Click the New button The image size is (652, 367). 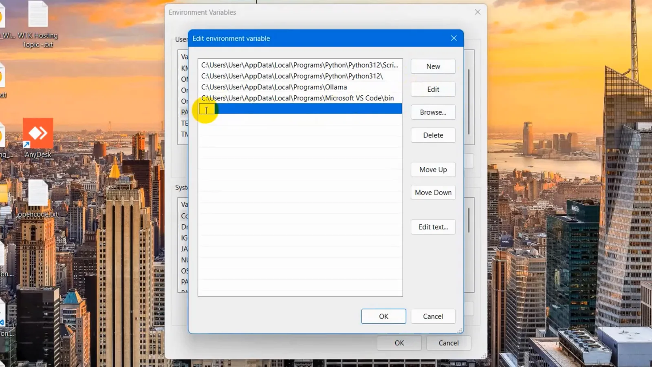[433, 66]
